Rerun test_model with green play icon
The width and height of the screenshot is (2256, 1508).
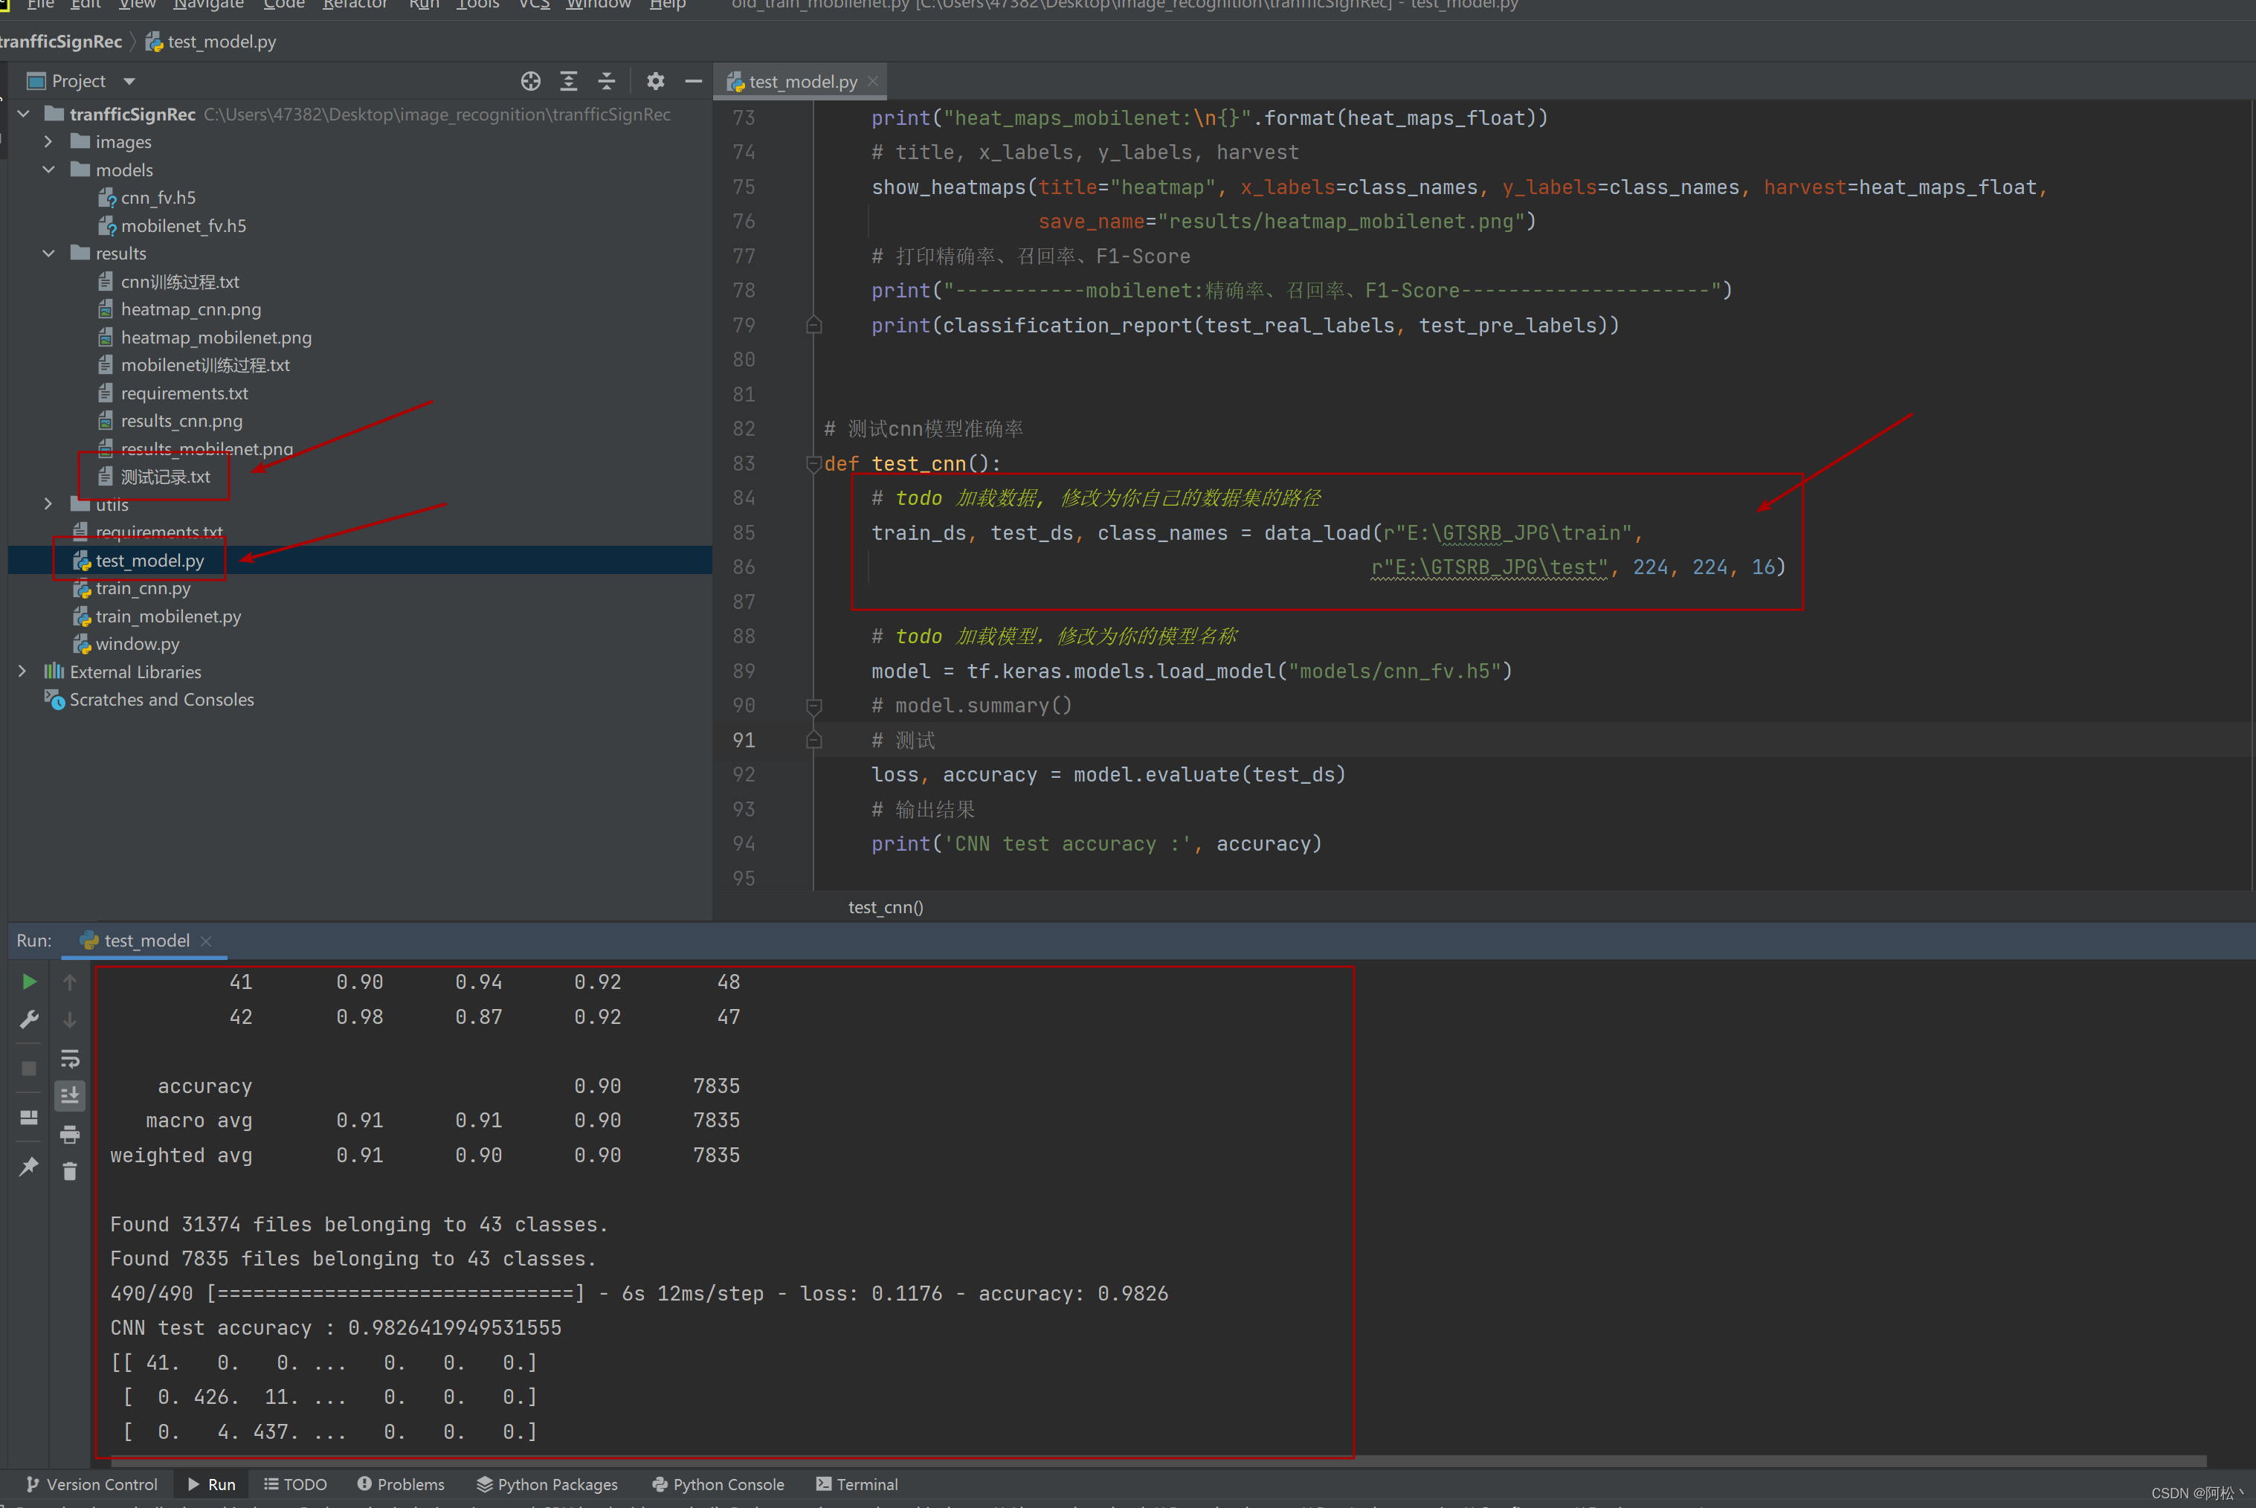pos(29,981)
